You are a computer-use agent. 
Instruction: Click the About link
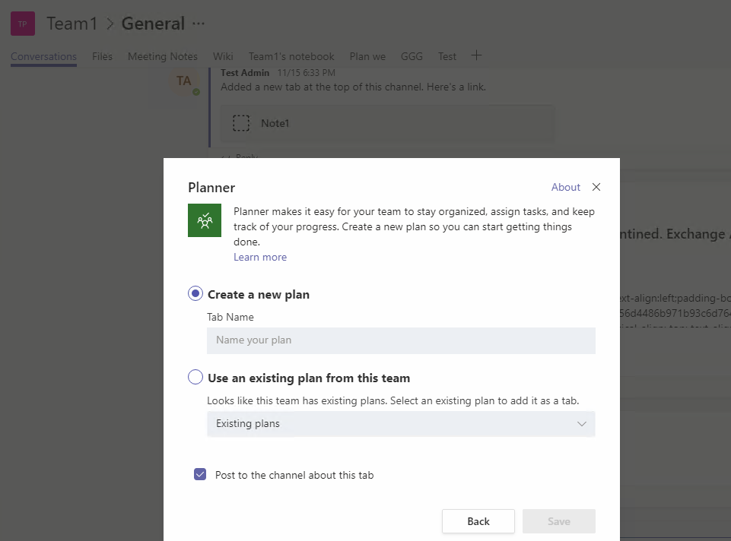point(565,187)
